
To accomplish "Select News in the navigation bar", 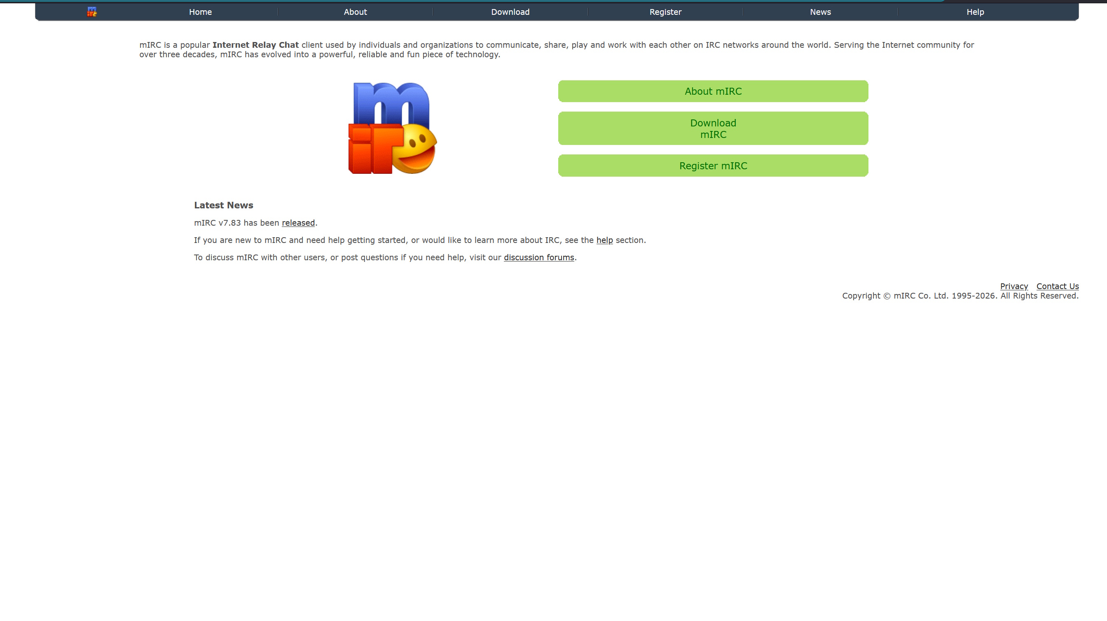I will (820, 12).
